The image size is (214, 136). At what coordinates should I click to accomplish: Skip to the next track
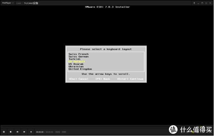point(24,132)
